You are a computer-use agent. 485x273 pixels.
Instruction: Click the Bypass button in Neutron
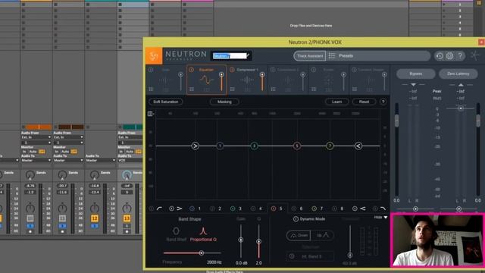pos(416,74)
